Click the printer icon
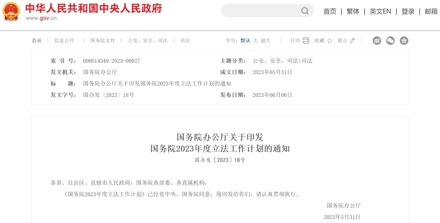Image resolution: width=440 pixels, height=223 pixels. click(306, 41)
